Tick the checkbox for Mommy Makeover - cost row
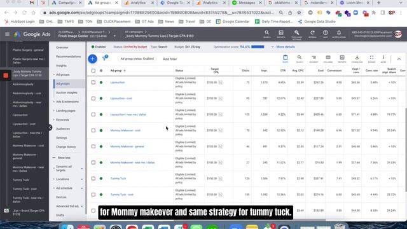 (93, 130)
